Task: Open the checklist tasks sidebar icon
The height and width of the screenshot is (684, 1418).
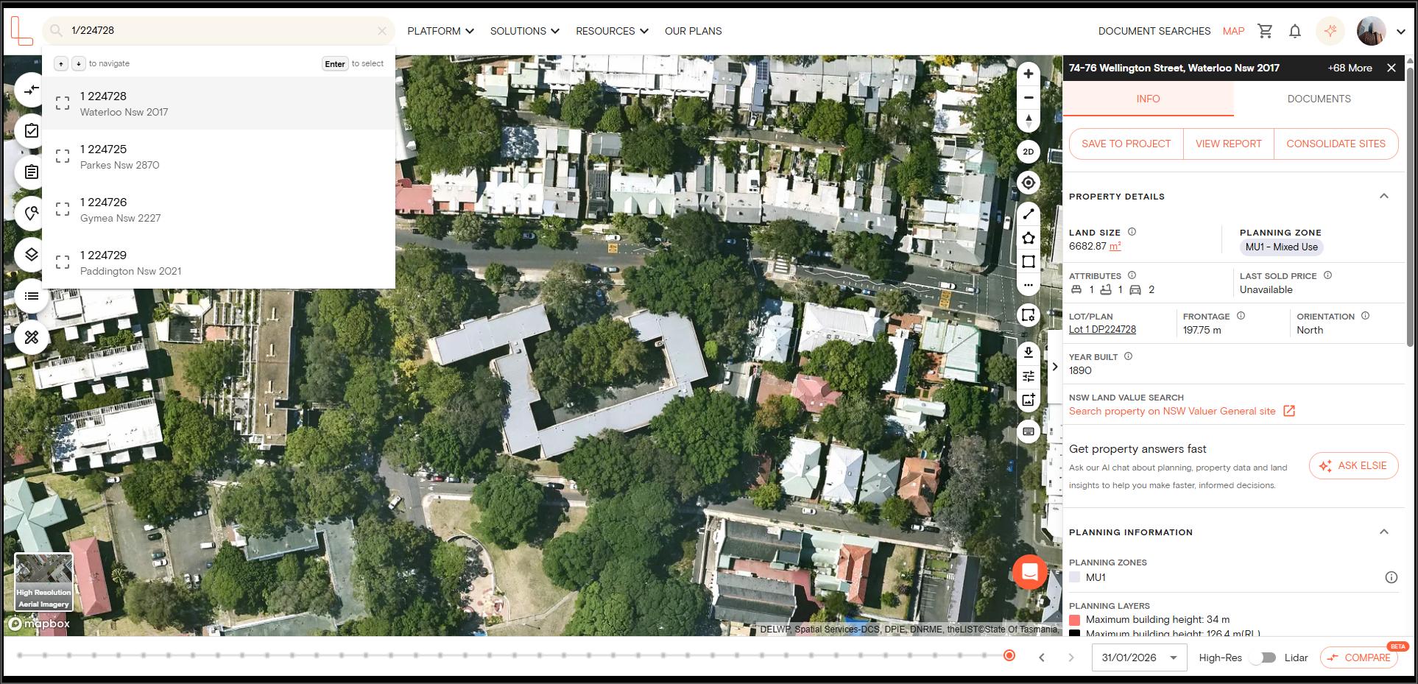Action: (x=31, y=131)
